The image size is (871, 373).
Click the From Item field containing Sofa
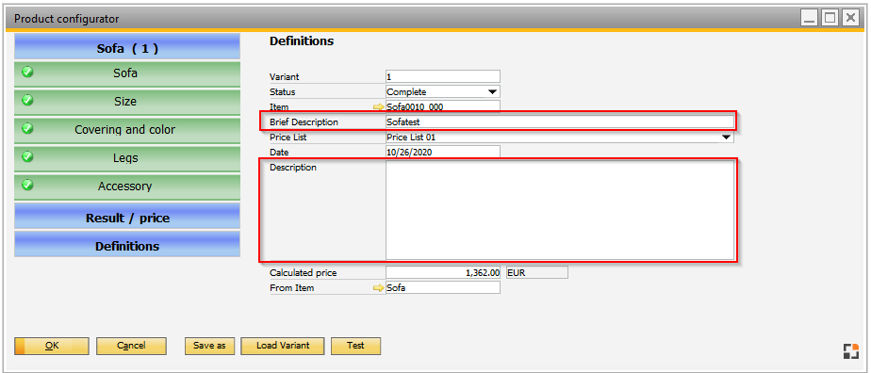point(443,287)
